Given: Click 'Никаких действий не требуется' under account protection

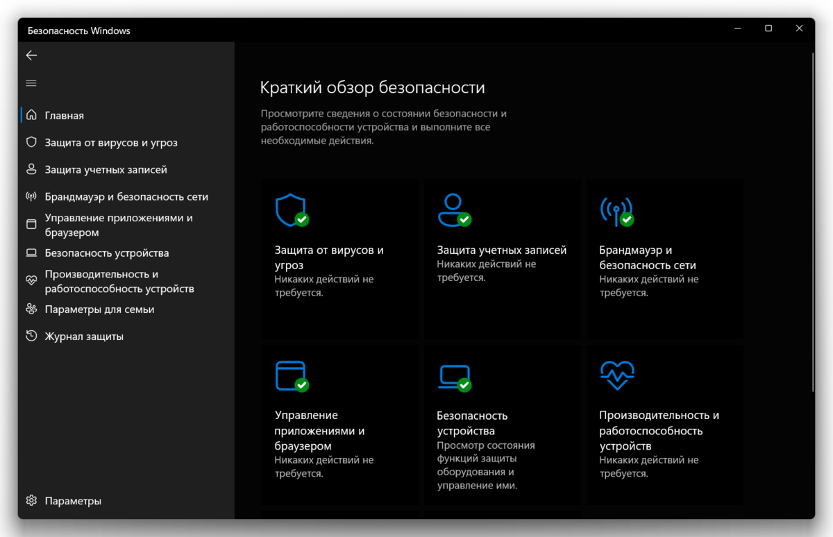Looking at the screenshot, I should (487, 271).
